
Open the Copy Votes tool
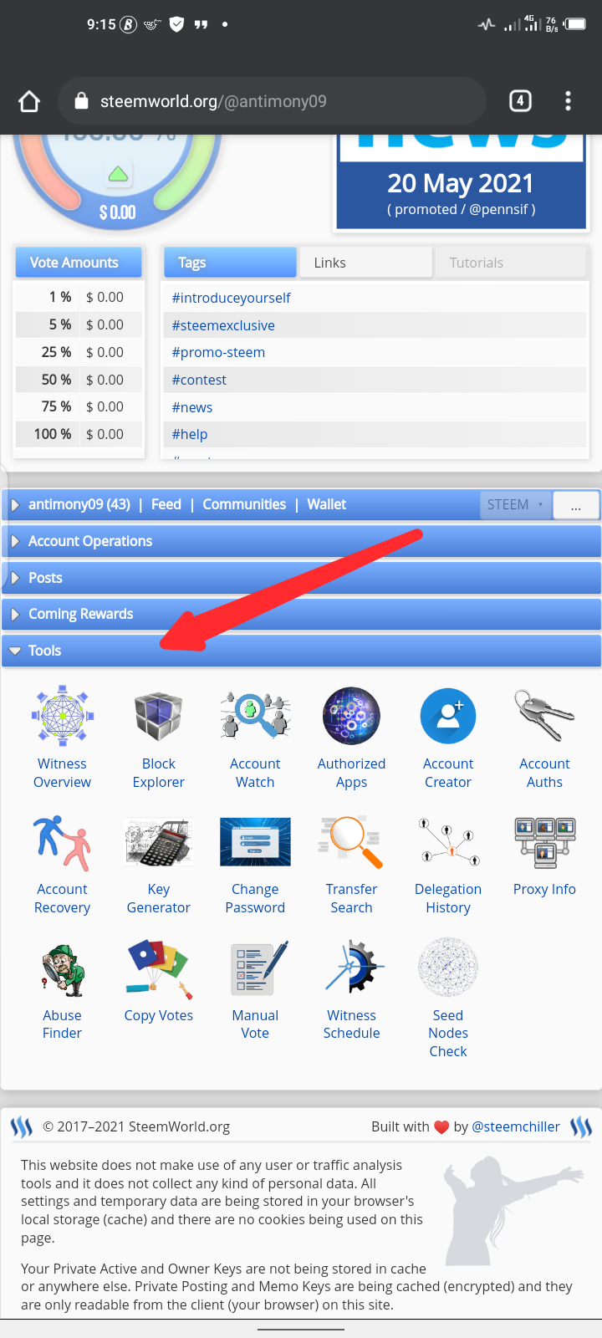coord(159,981)
